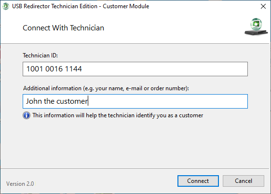Screen dimensions: 271x194
Task: Click the "Connect With Technician" heading
Action: (x=63, y=28)
